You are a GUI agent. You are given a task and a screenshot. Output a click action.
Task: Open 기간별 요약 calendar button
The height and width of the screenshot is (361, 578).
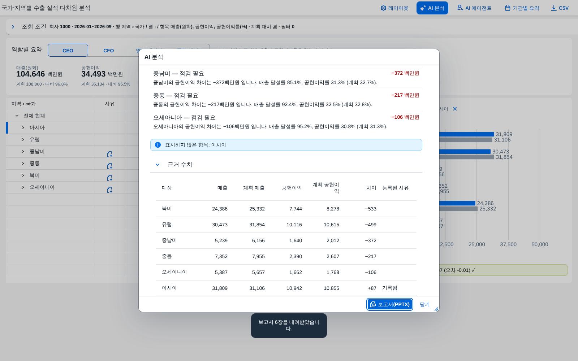click(522, 8)
